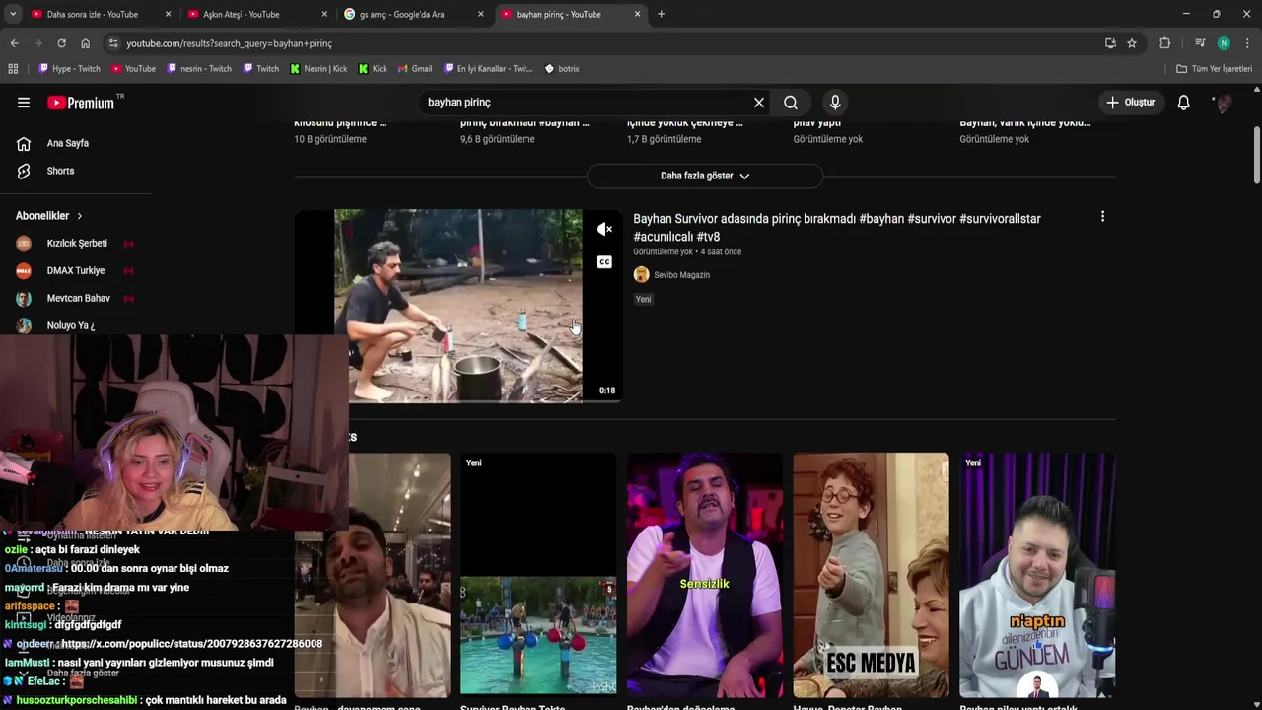Switch to the 'Aşkın Ateşi' tab
1262x710 pixels.
(242, 14)
